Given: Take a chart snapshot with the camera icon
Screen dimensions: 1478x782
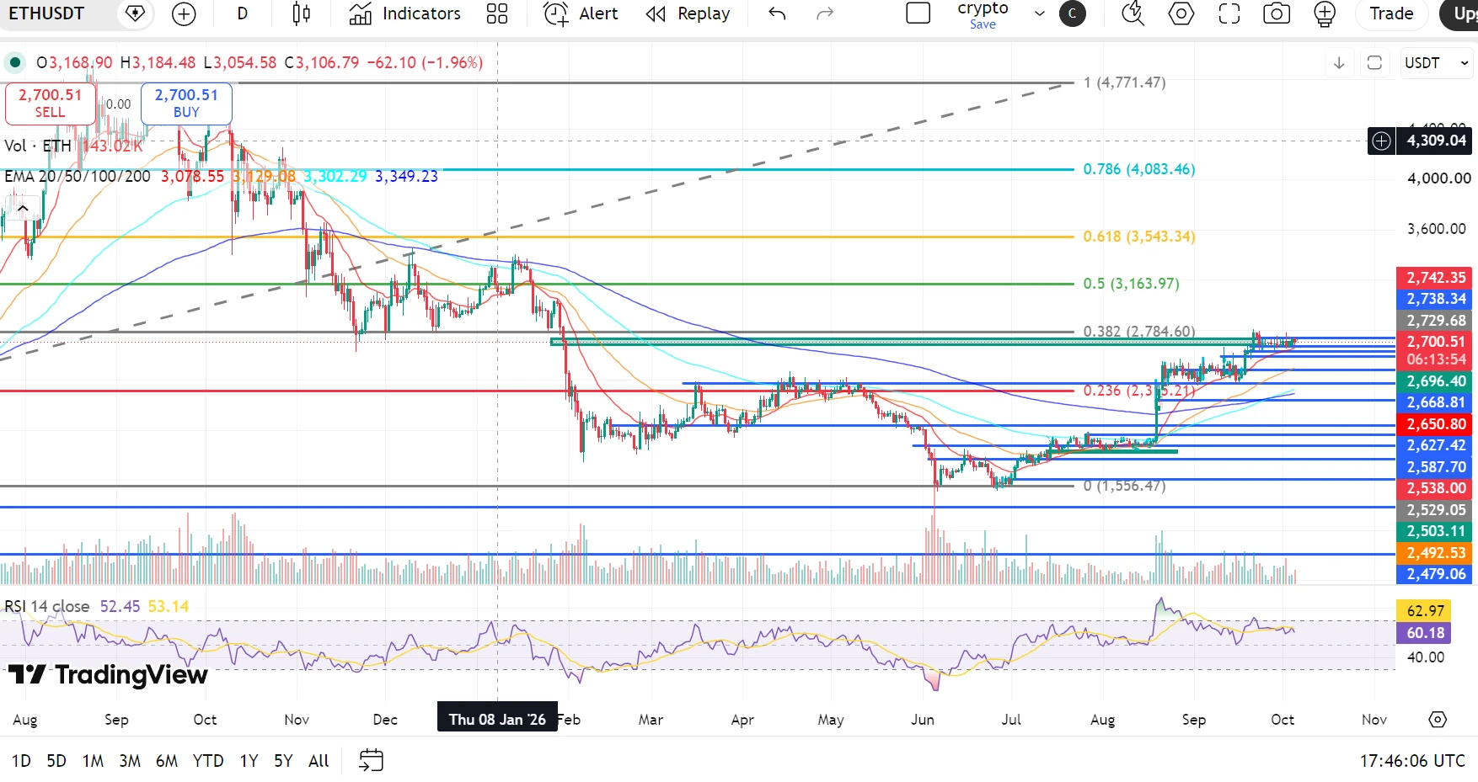Looking at the screenshot, I should [x=1277, y=13].
